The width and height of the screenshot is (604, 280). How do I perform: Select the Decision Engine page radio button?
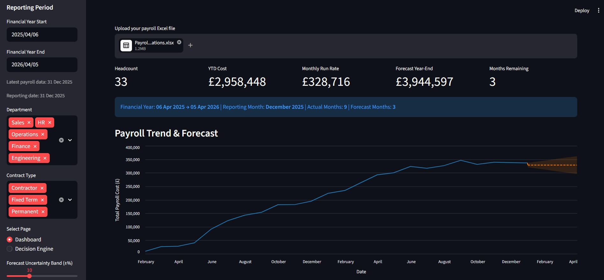pyautogui.click(x=10, y=249)
